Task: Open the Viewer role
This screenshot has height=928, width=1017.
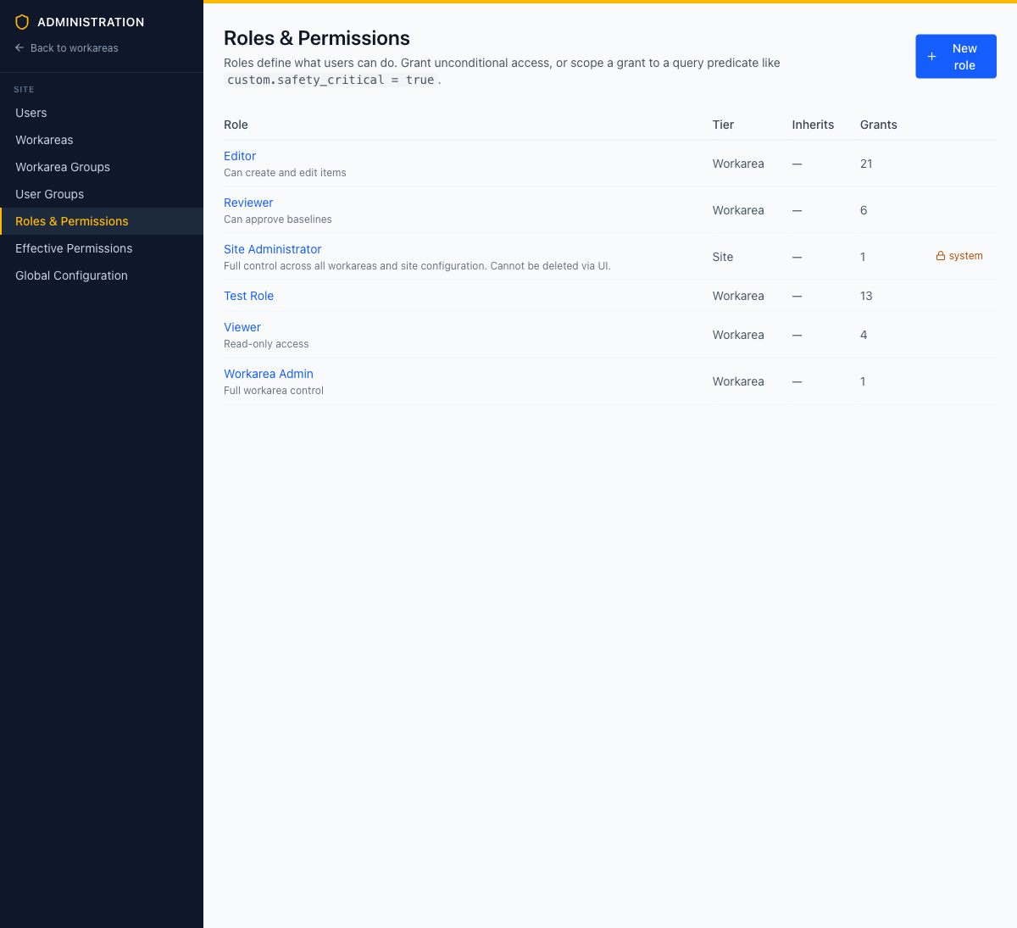Action: (242, 327)
